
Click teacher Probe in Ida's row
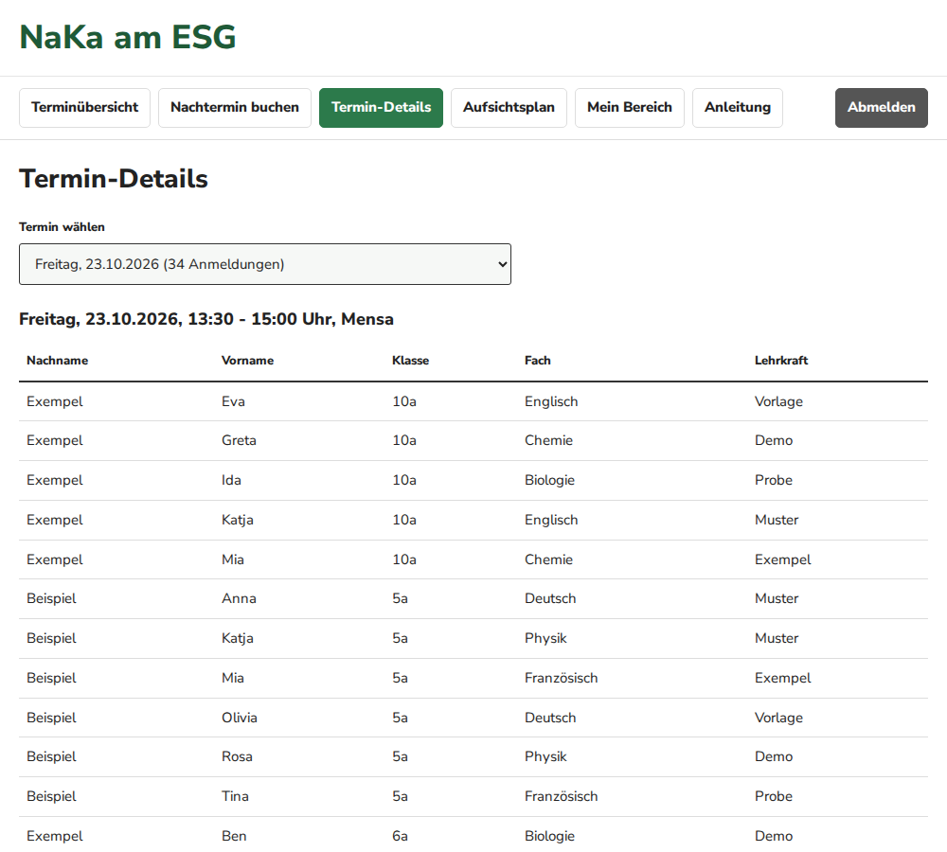[774, 480]
